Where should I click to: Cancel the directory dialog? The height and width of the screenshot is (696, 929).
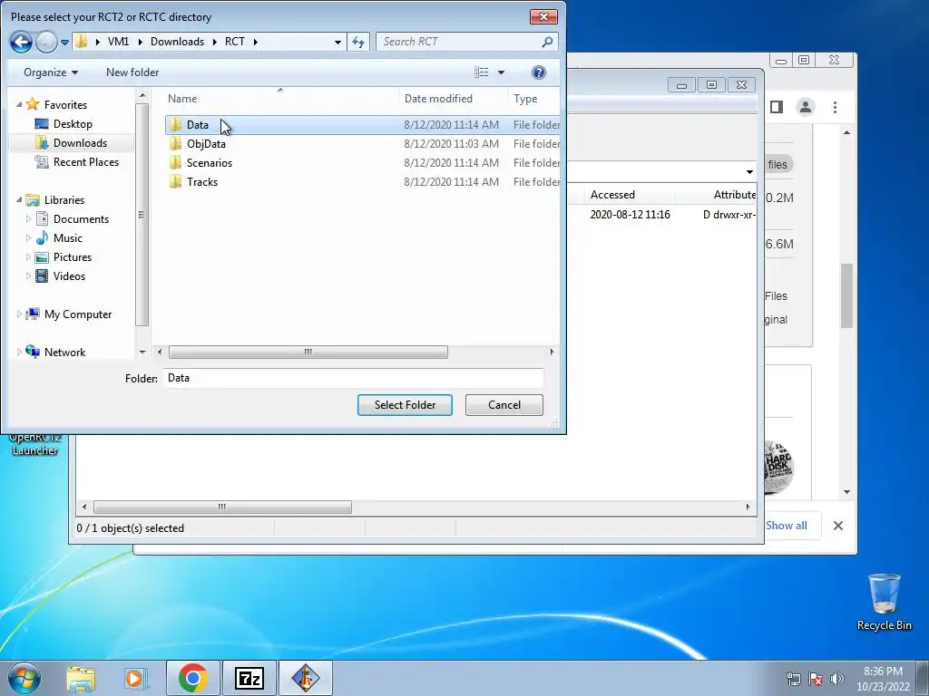[x=504, y=405]
